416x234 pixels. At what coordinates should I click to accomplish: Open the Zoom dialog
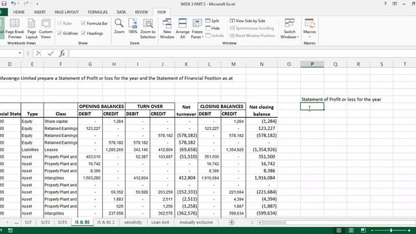tap(119, 26)
